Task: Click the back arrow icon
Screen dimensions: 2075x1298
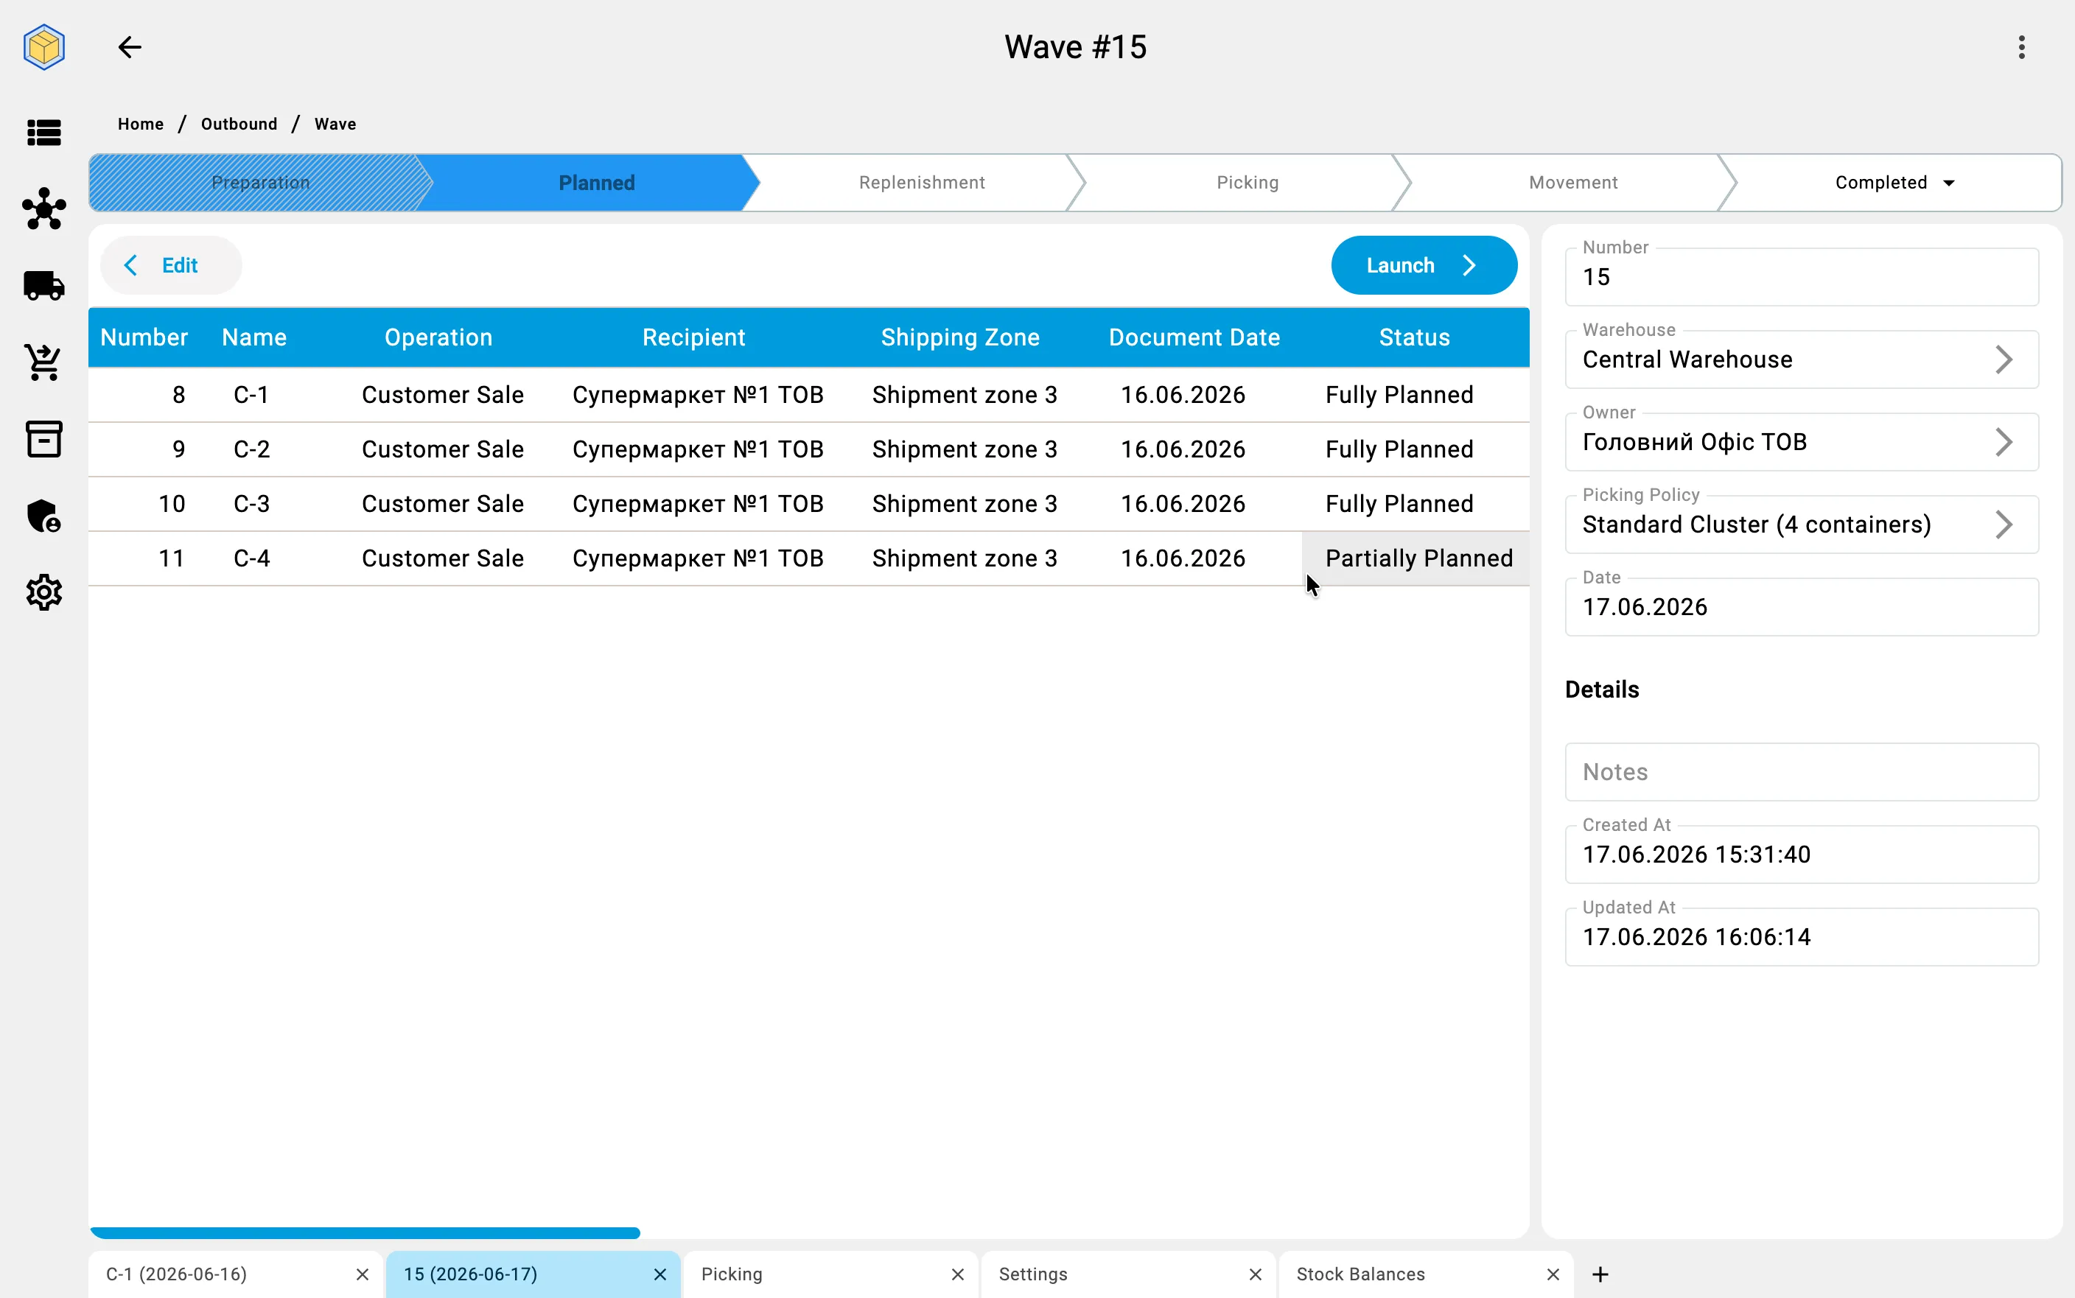Action: point(130,47)
